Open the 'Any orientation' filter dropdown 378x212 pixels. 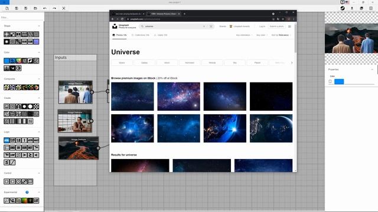click(x=244, y=35)
